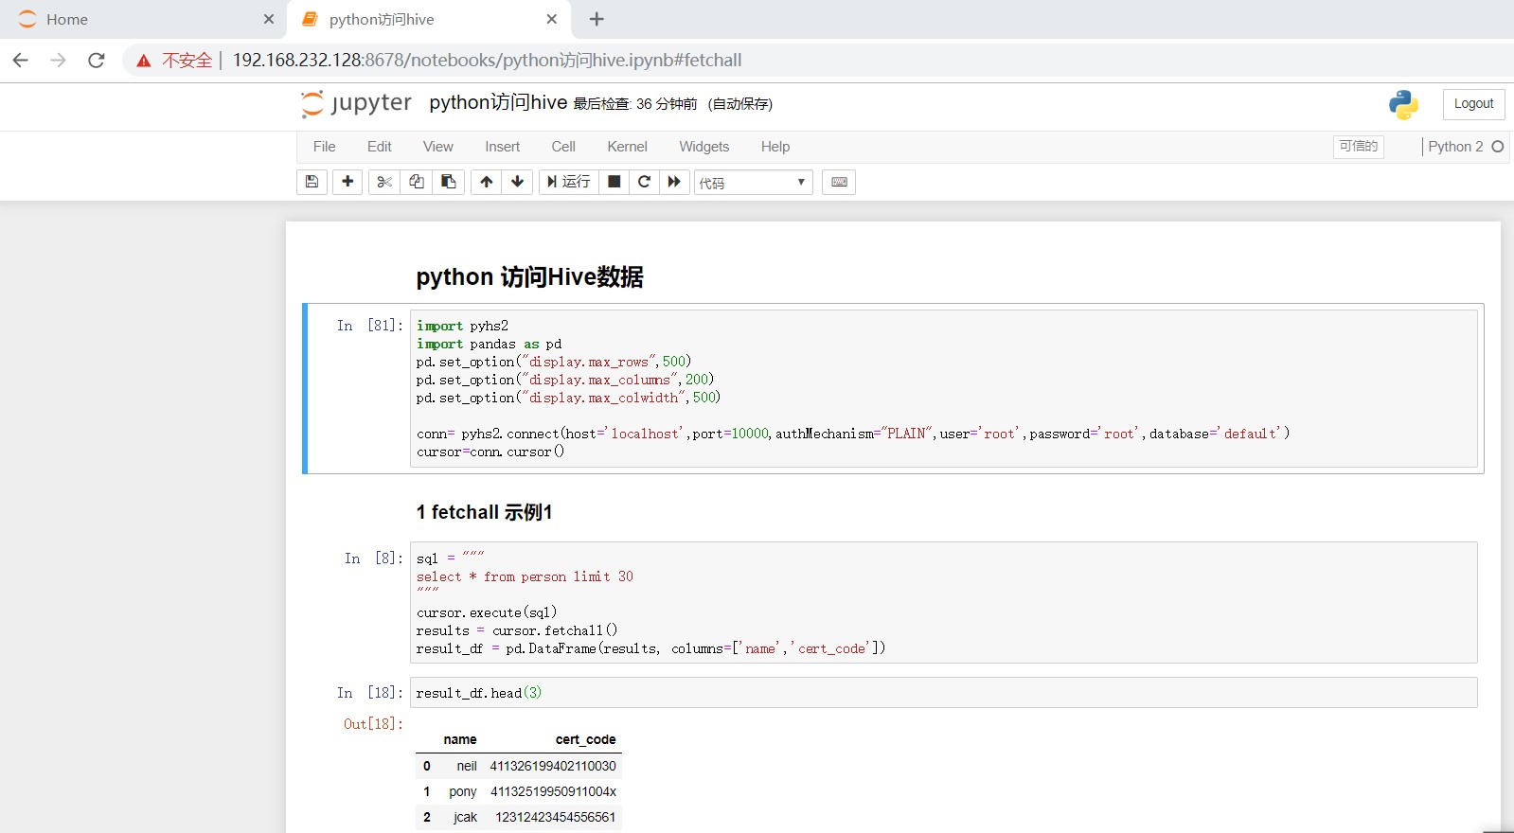Click the Logout button
Viewport: 1514px width, 833px height.
pos(1473,104)
